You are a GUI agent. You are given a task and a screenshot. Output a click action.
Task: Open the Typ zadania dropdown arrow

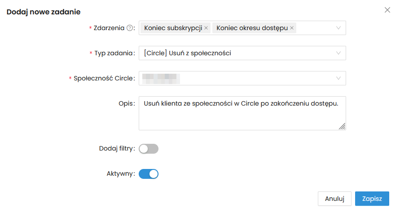coord(338,53)
